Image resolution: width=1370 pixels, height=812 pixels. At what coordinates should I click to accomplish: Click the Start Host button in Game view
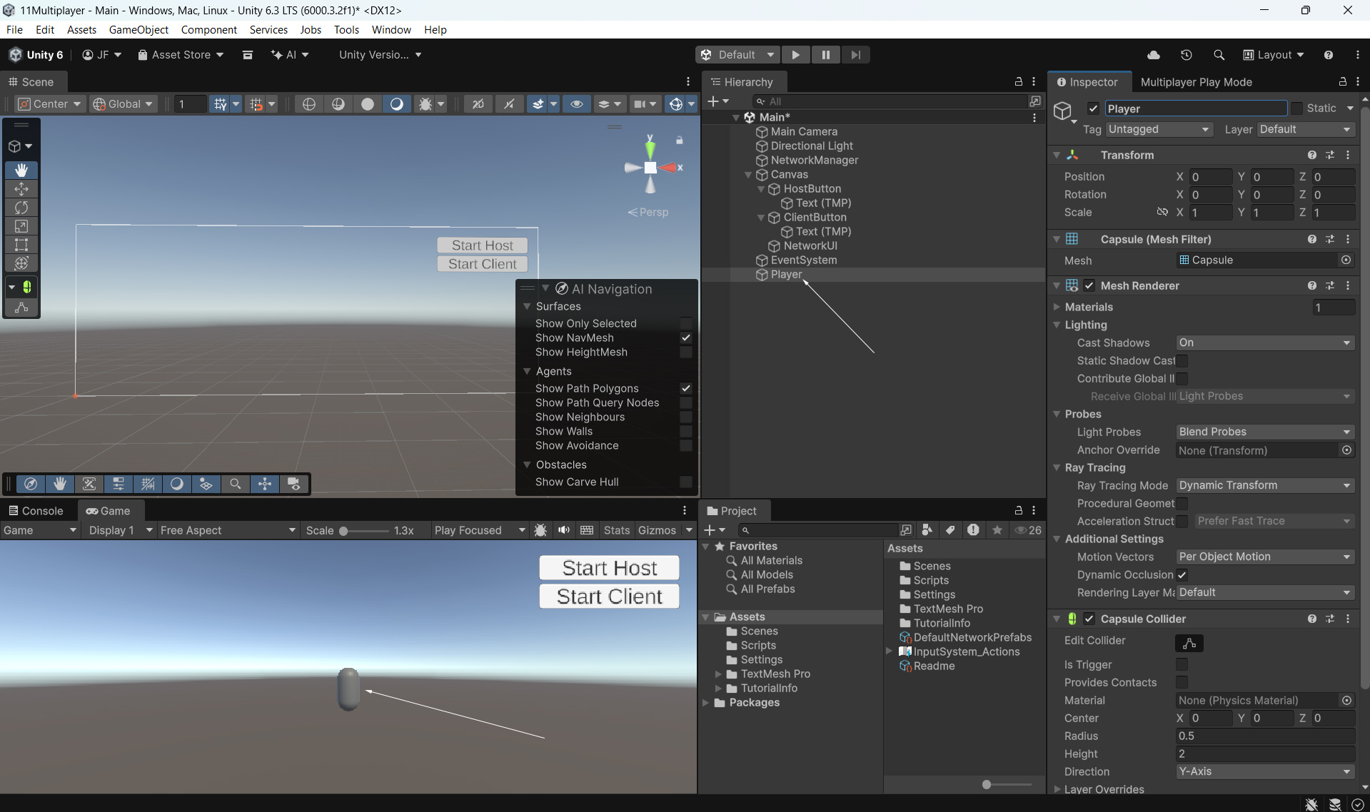coord(609,568)
